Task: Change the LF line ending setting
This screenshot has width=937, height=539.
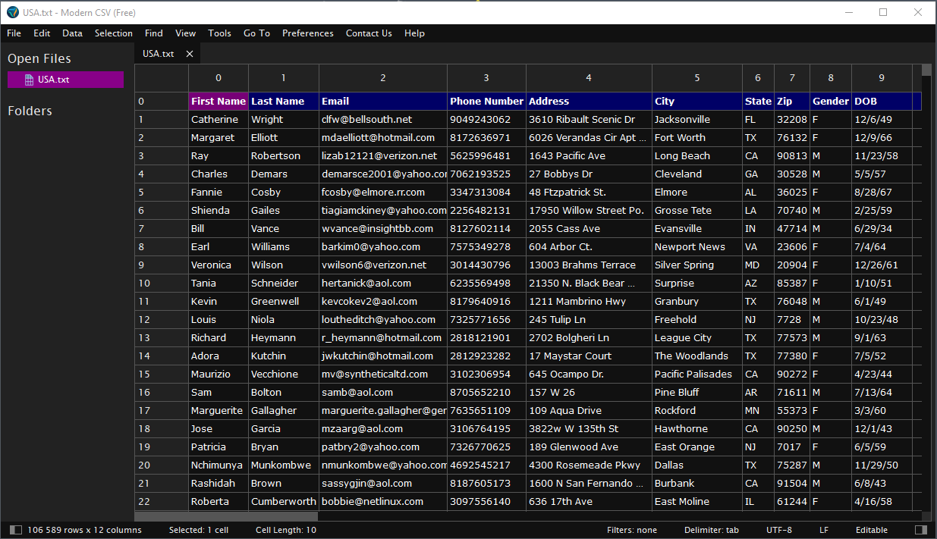Action: [824, 530]
